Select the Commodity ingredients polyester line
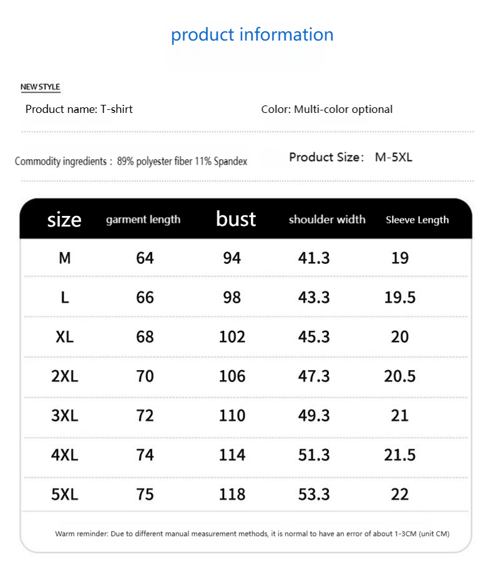 (131, 161)
